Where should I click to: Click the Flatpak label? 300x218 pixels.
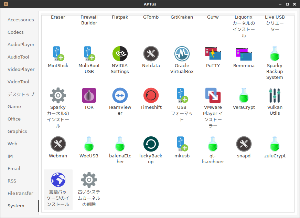tap(120, 17)
